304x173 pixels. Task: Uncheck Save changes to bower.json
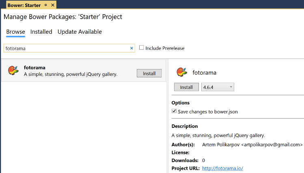pyautogui.click(x=174, y=111)
